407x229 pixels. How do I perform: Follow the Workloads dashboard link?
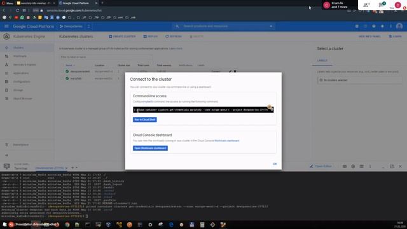tap(227, 141)
